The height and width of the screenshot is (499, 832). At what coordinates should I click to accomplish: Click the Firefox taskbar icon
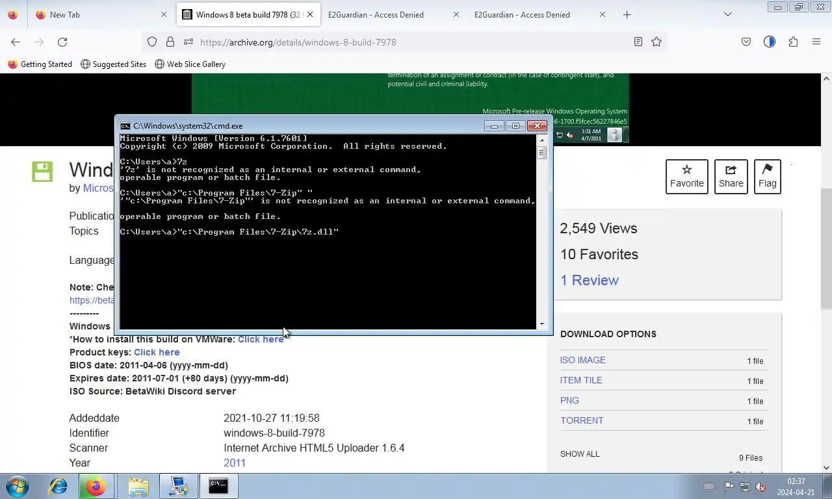96,486
